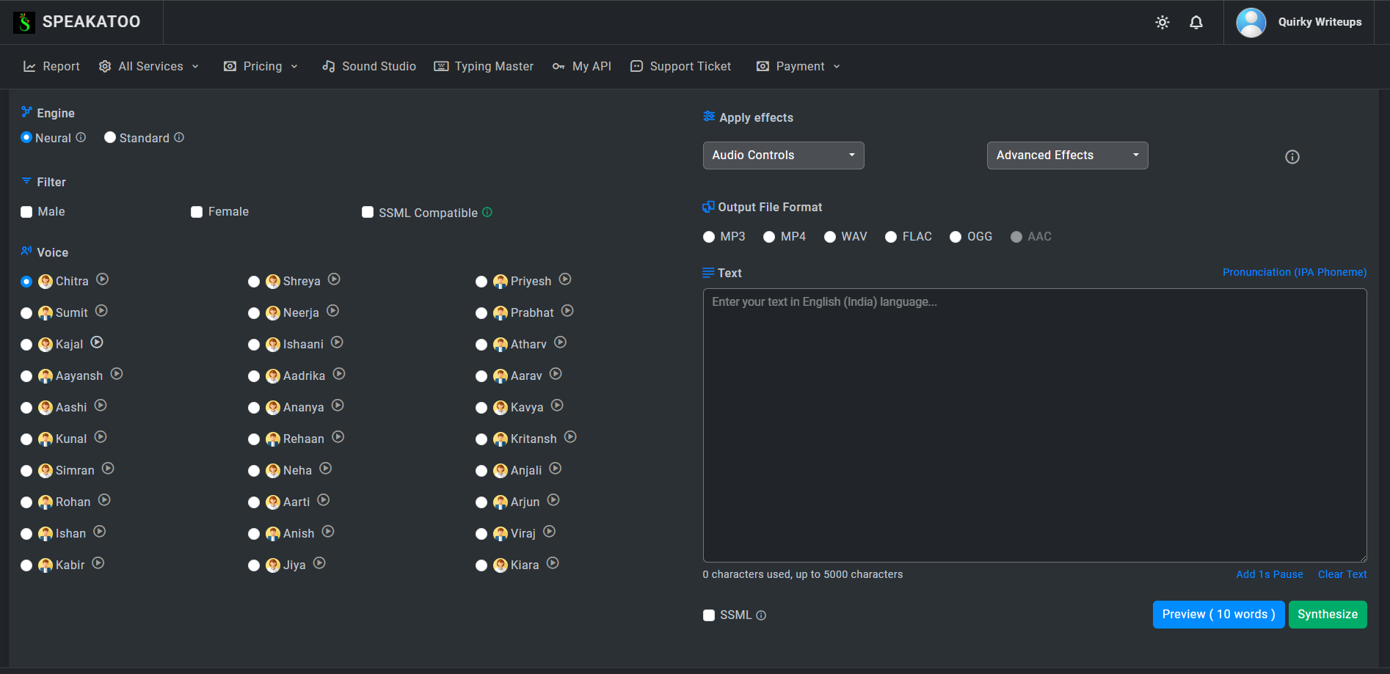Expand Payment menu
This screenshot has width=1390, height=674.
pos(798,66)
